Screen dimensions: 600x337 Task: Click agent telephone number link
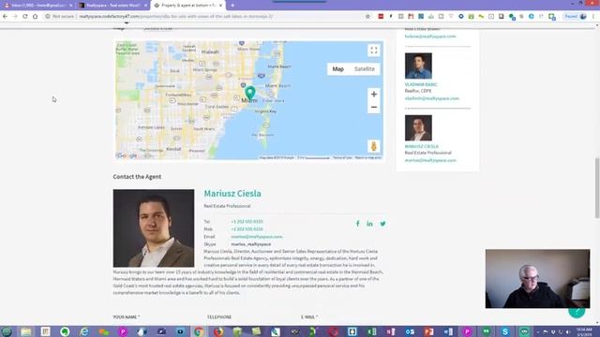[x=247, y=222]
